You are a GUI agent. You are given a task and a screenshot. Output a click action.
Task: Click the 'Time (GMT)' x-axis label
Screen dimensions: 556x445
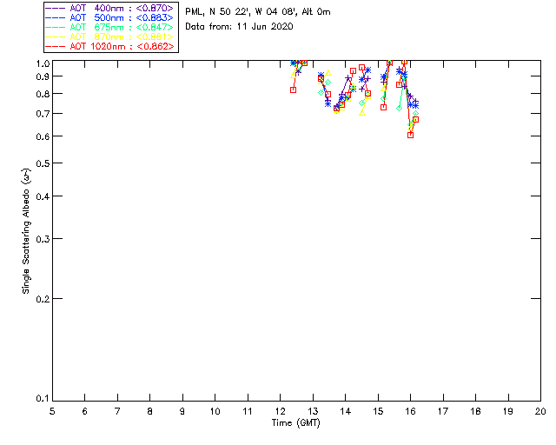coord(296,422)
